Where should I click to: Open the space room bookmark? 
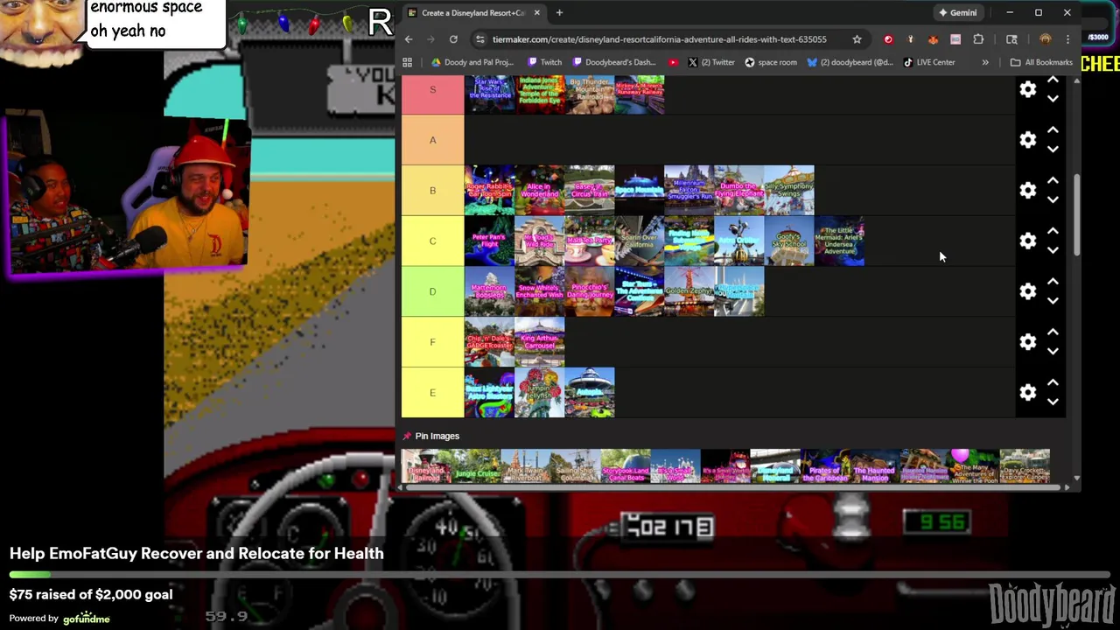tap(770, 62)
